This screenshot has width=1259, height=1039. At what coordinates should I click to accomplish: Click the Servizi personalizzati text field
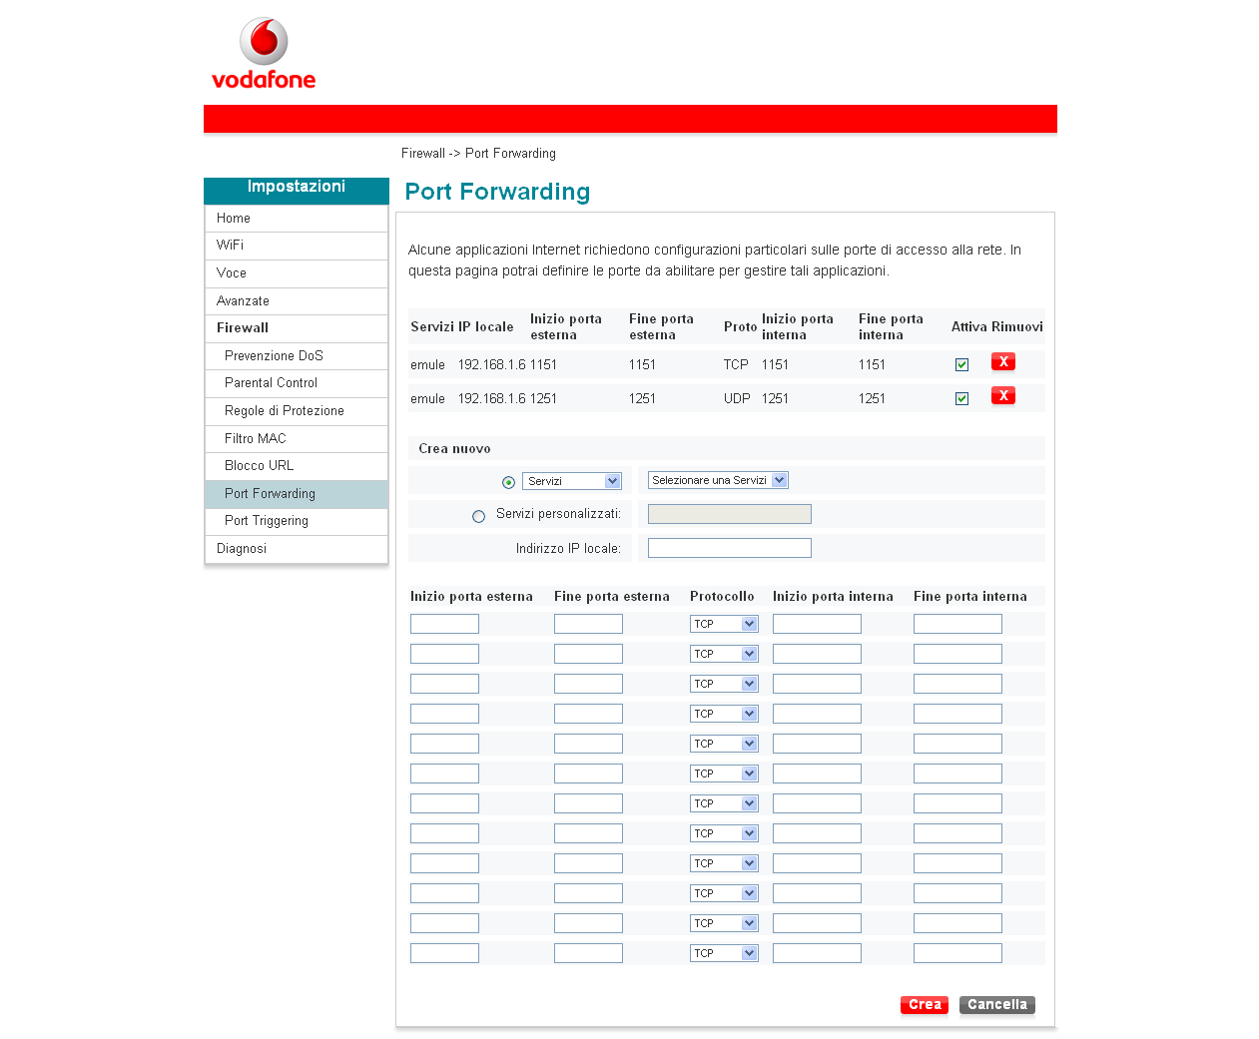(730, 514)
